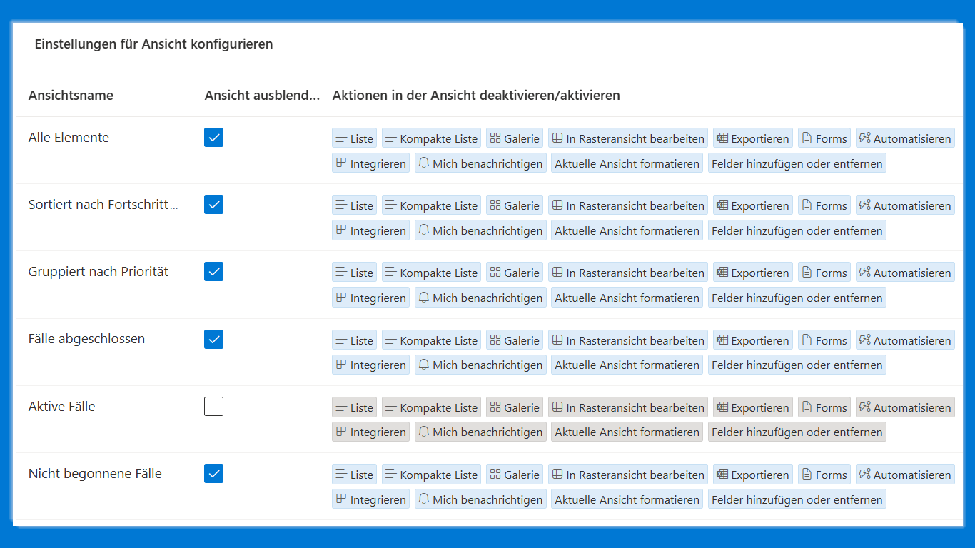Toggle Galerie action for Sortiert nach Fortschritt

[x=515, y=205]
